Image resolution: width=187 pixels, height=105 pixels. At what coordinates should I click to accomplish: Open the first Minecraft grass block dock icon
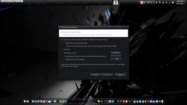(x=118, y=101)
